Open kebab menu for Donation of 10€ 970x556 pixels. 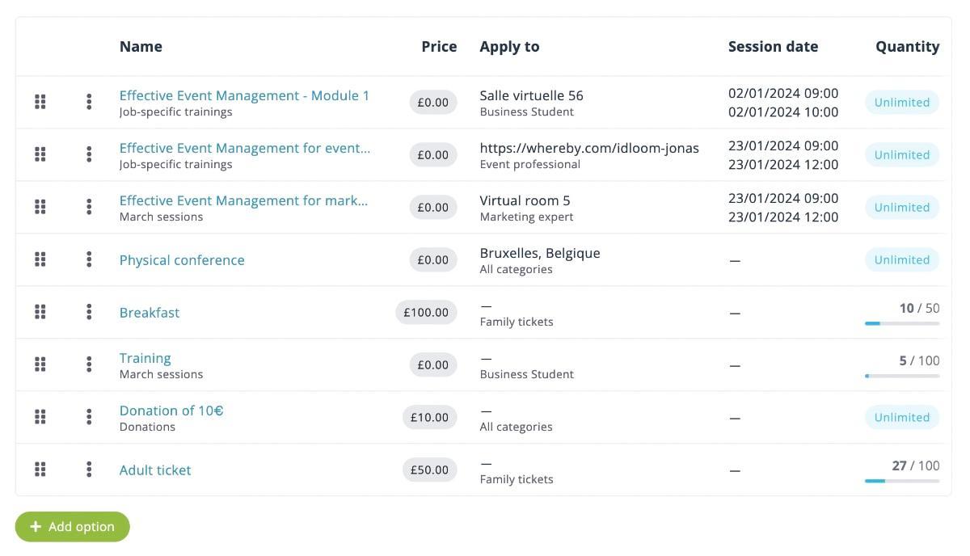click(89, 417)
